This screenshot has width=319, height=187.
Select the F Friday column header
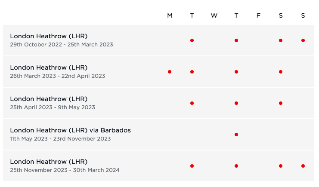(x=258, y=15)
